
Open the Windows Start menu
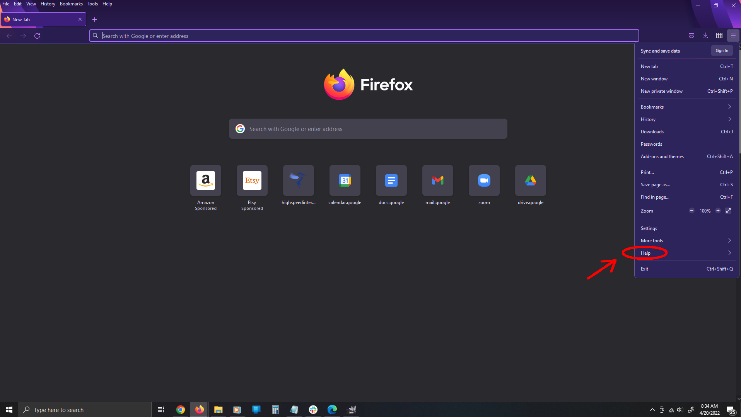(x=9, y=410)
